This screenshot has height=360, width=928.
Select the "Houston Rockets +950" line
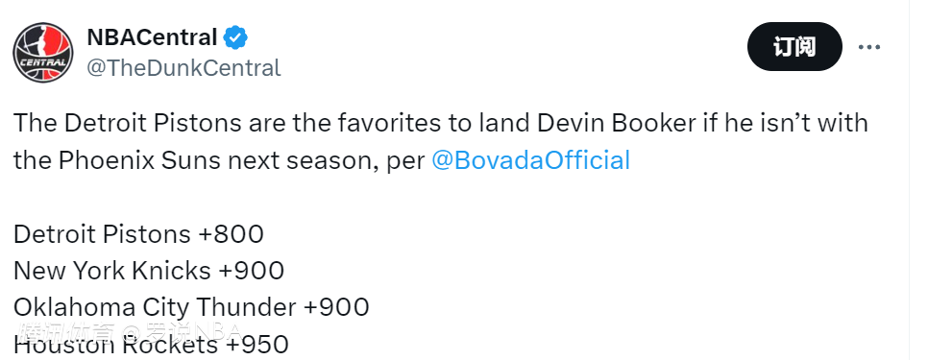151,344
